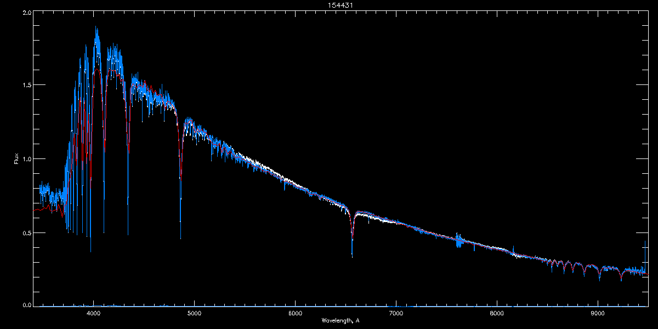The image size is (658, 329).
Task: Click the 0.0 flux tick label
Action: pyautogui.click(x=26, y=304)
